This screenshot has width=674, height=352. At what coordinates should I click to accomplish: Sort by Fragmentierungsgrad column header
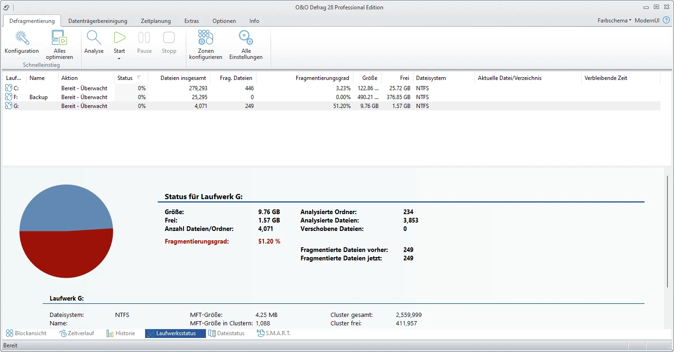point(305,78)
